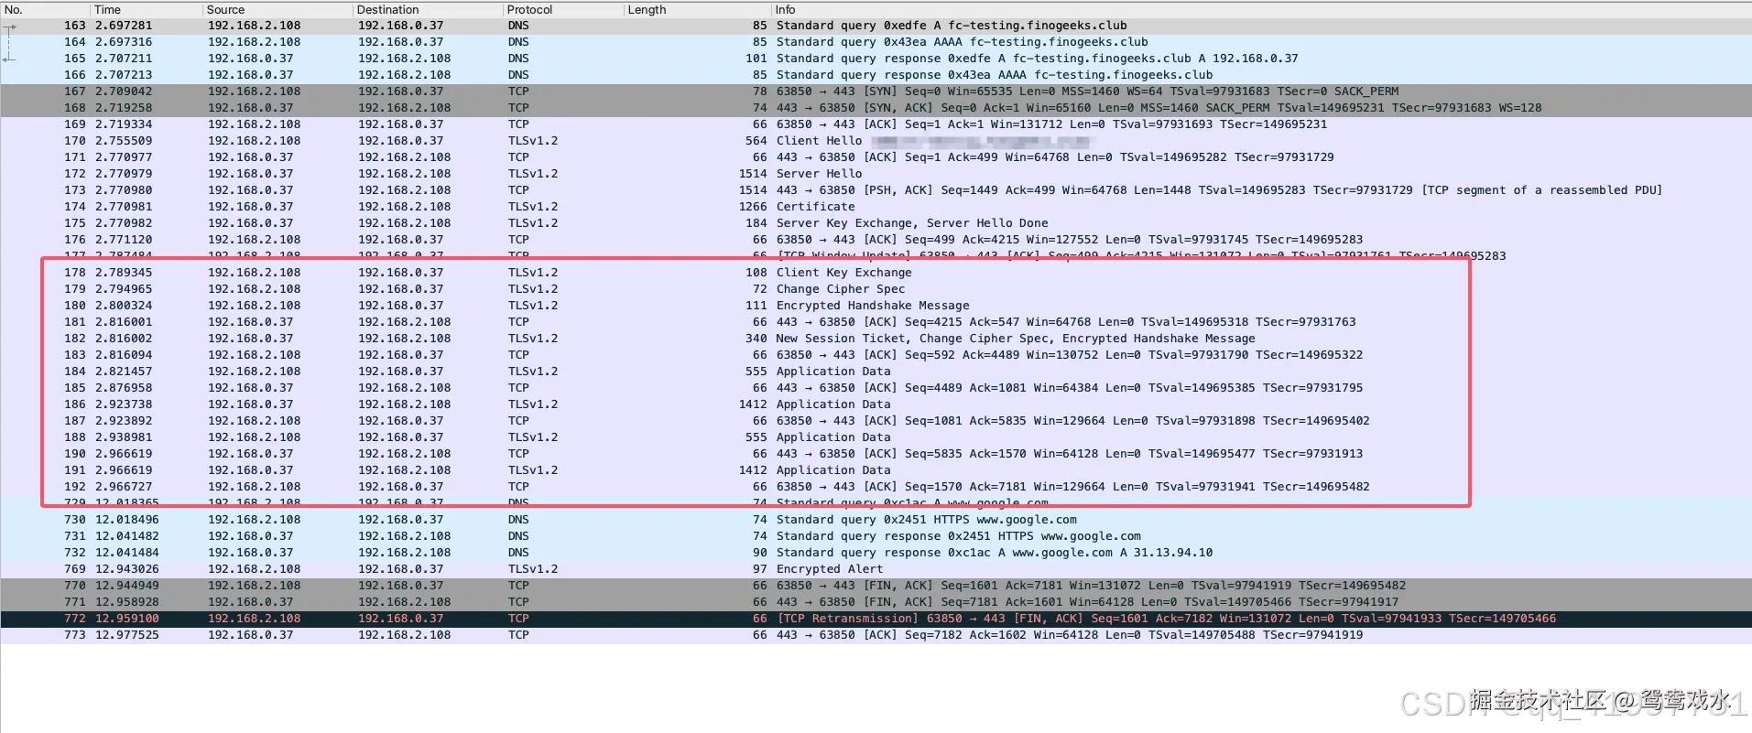Screen dimensions: 1752x733
Task: Select packet 168 SYN, ACK row
Action: [876, 108]
